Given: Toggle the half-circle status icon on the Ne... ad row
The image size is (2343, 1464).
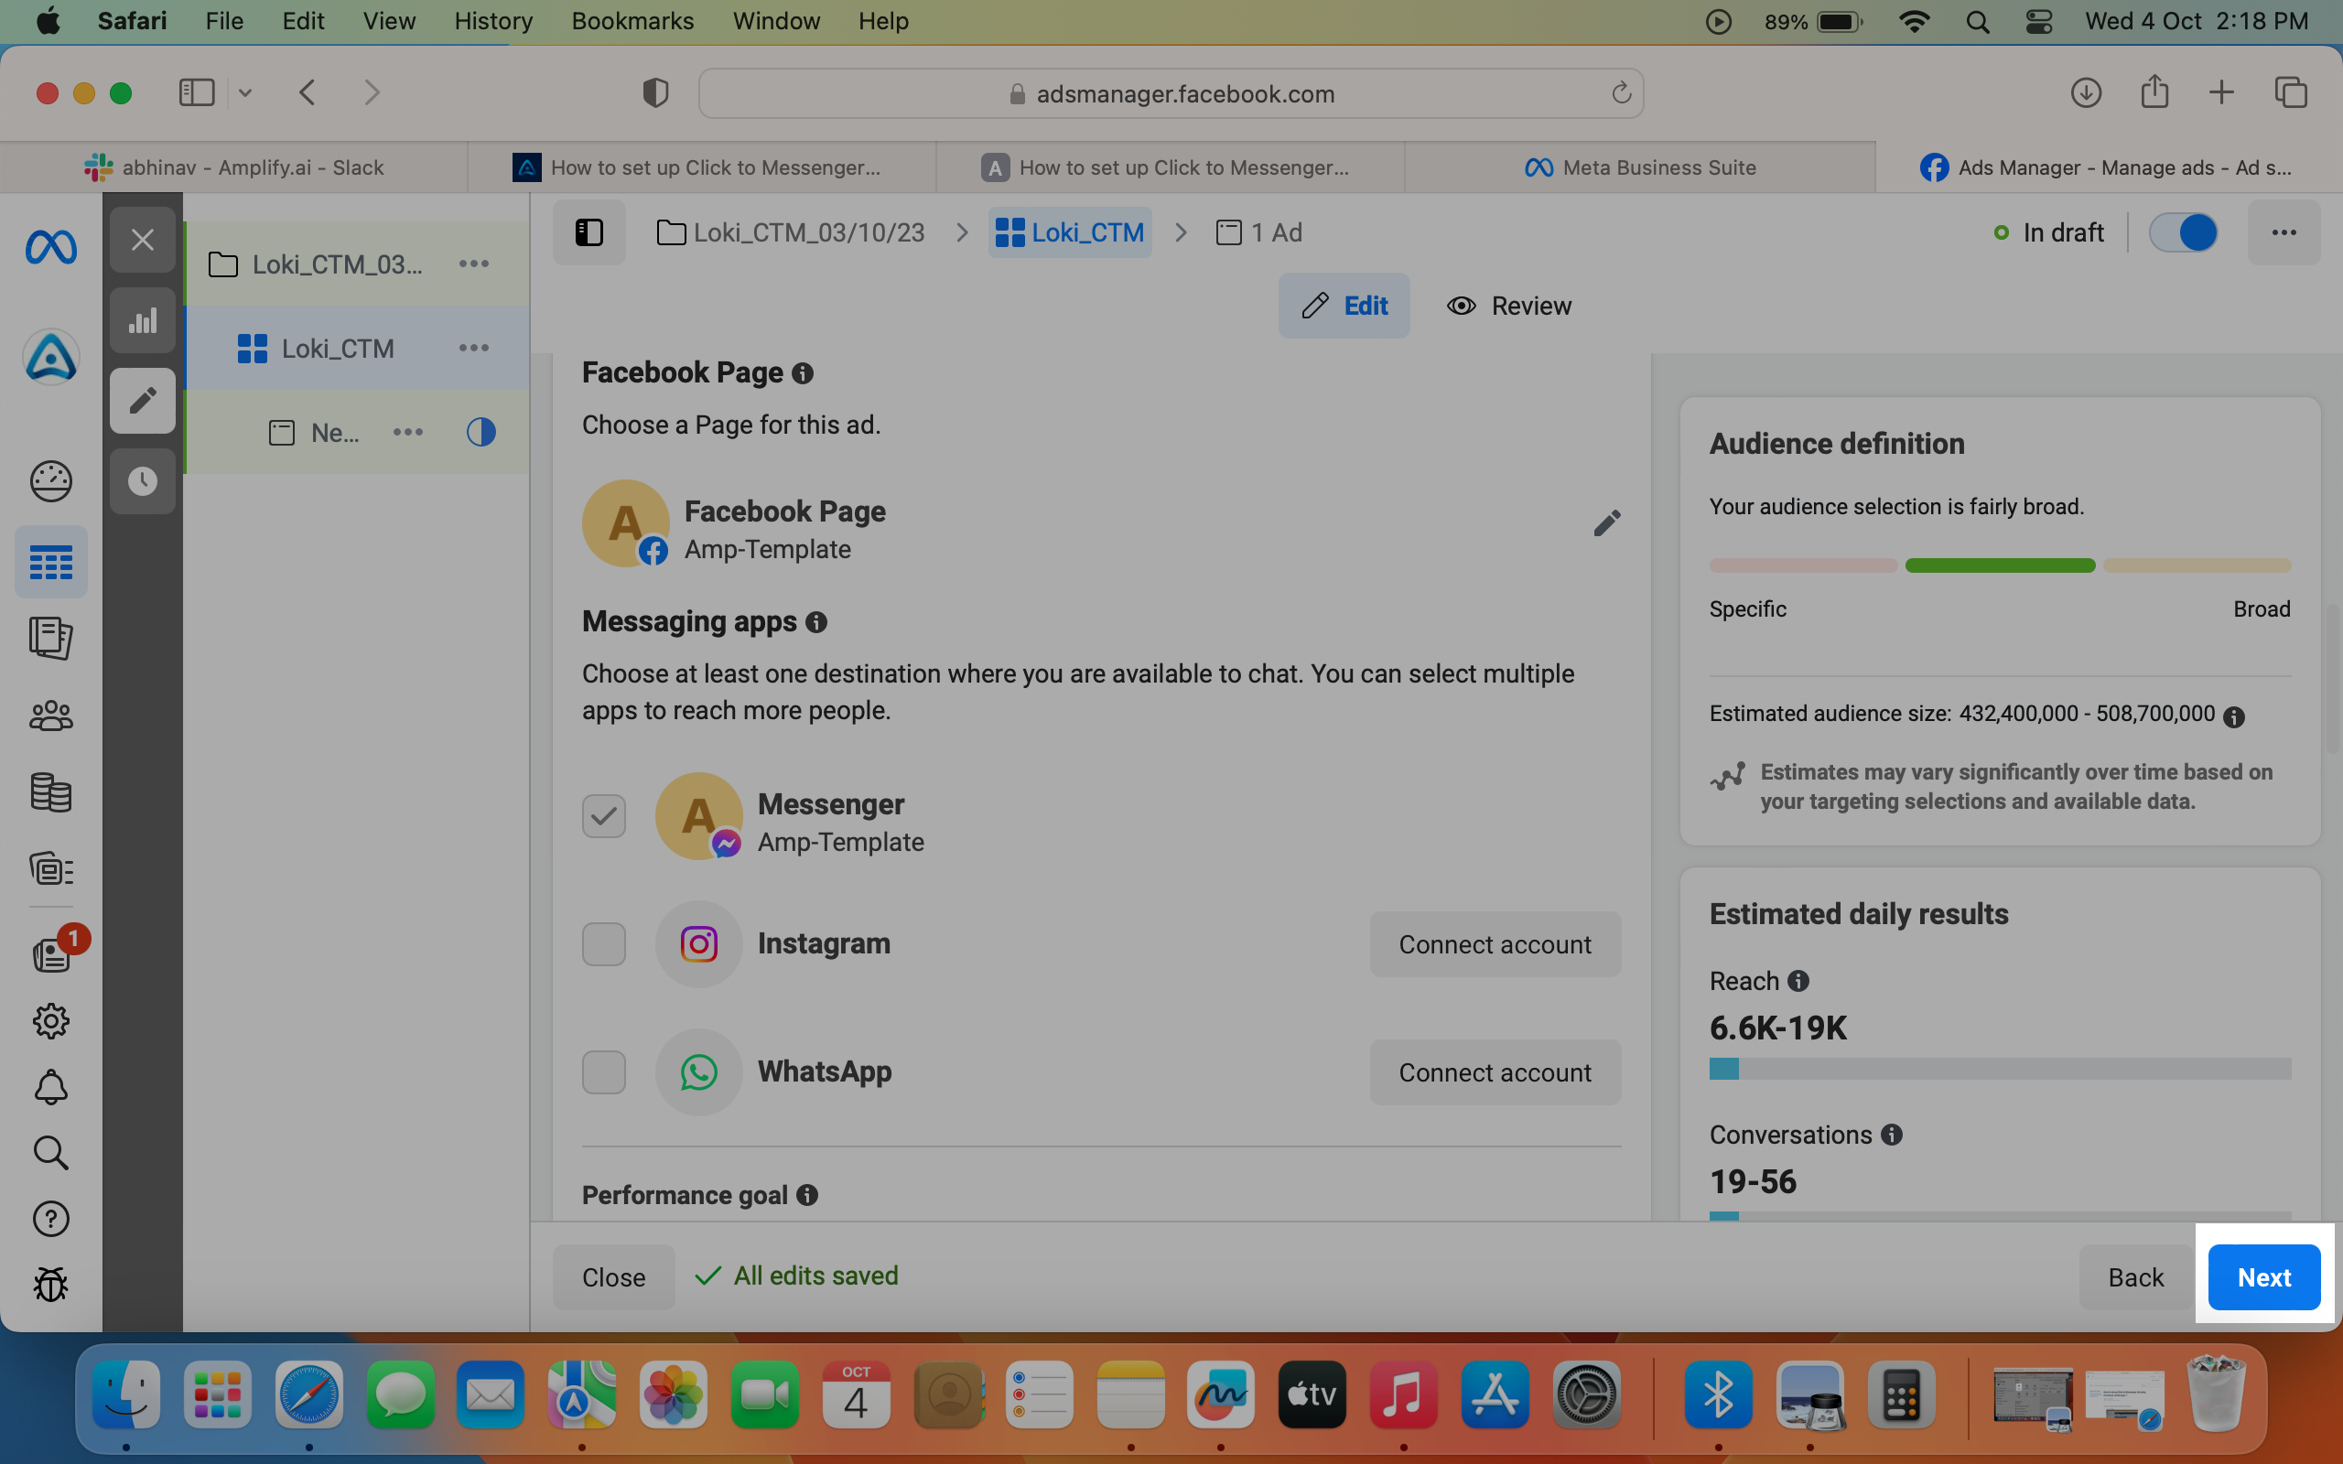Looking at the screenshot, I should click(x=481, y=432).
